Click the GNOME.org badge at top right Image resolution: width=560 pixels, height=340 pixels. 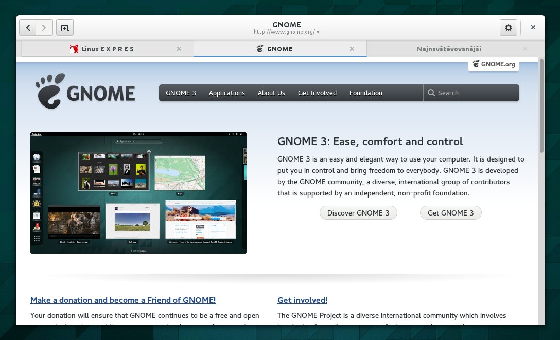pos(494,65)
